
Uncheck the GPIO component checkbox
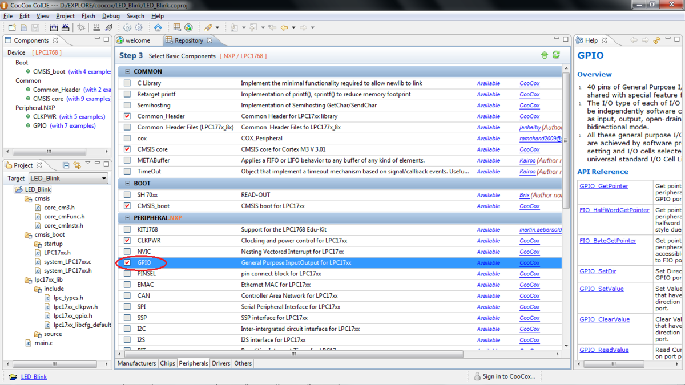127,263
